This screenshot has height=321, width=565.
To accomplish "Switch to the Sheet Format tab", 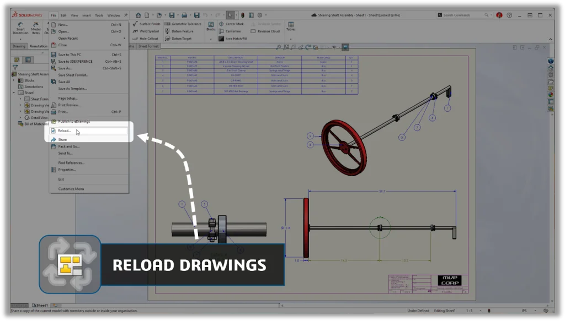I will (148, 46).
